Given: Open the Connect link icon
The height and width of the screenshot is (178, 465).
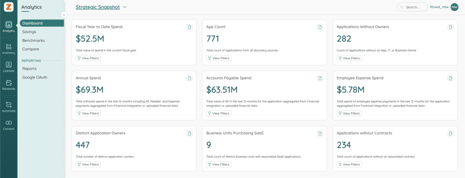Looking at the screenshot, I should (x=9, y=125).
